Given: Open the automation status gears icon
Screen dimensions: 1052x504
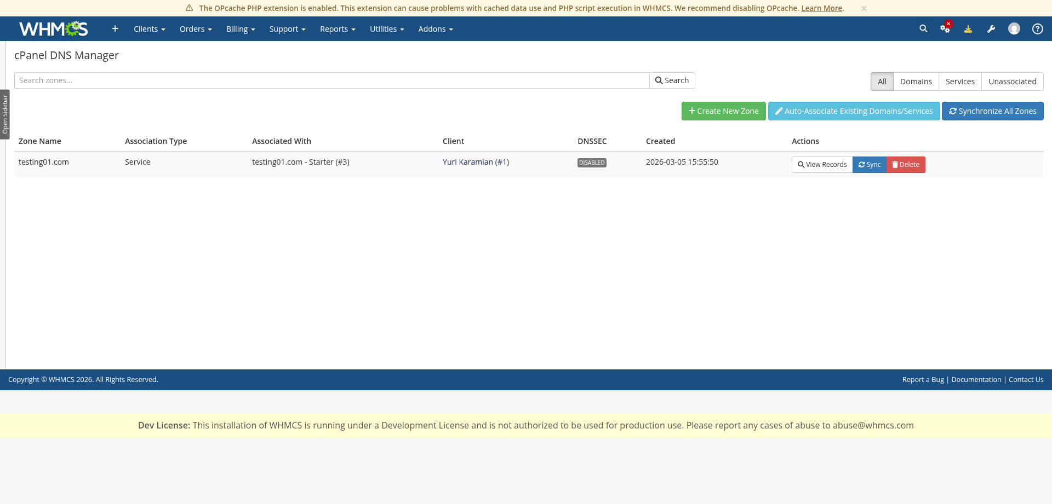Looking at the screenshot, I should point(945,28).
